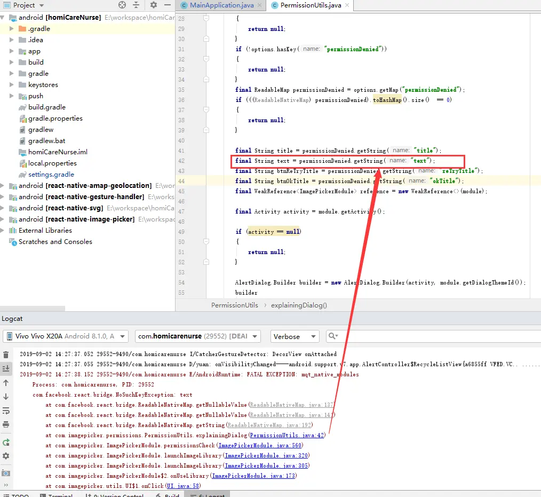Screen dimensions: 541x497
Task: Click the scroll-from-source target icon
Action: click(122, 5)
